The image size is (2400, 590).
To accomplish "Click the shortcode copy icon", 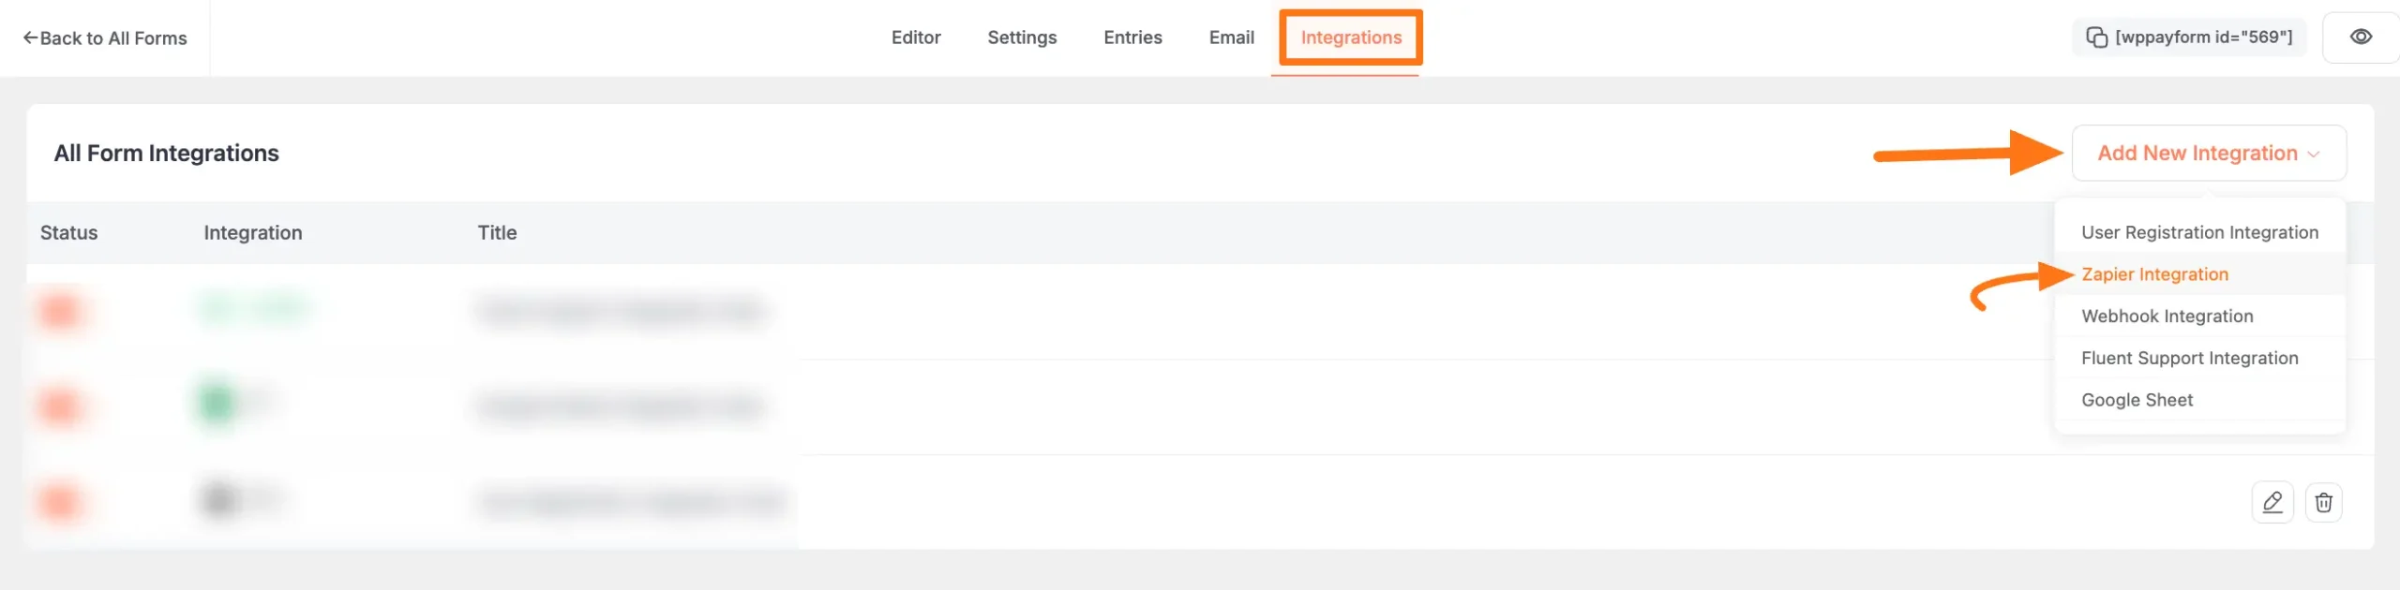I will click(2096, 37).
